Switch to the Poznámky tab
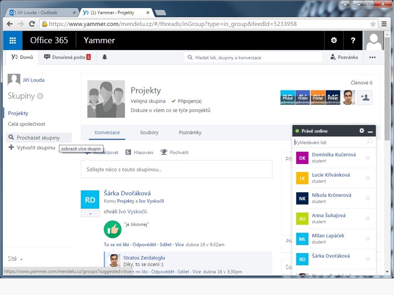 coord(190,132)
